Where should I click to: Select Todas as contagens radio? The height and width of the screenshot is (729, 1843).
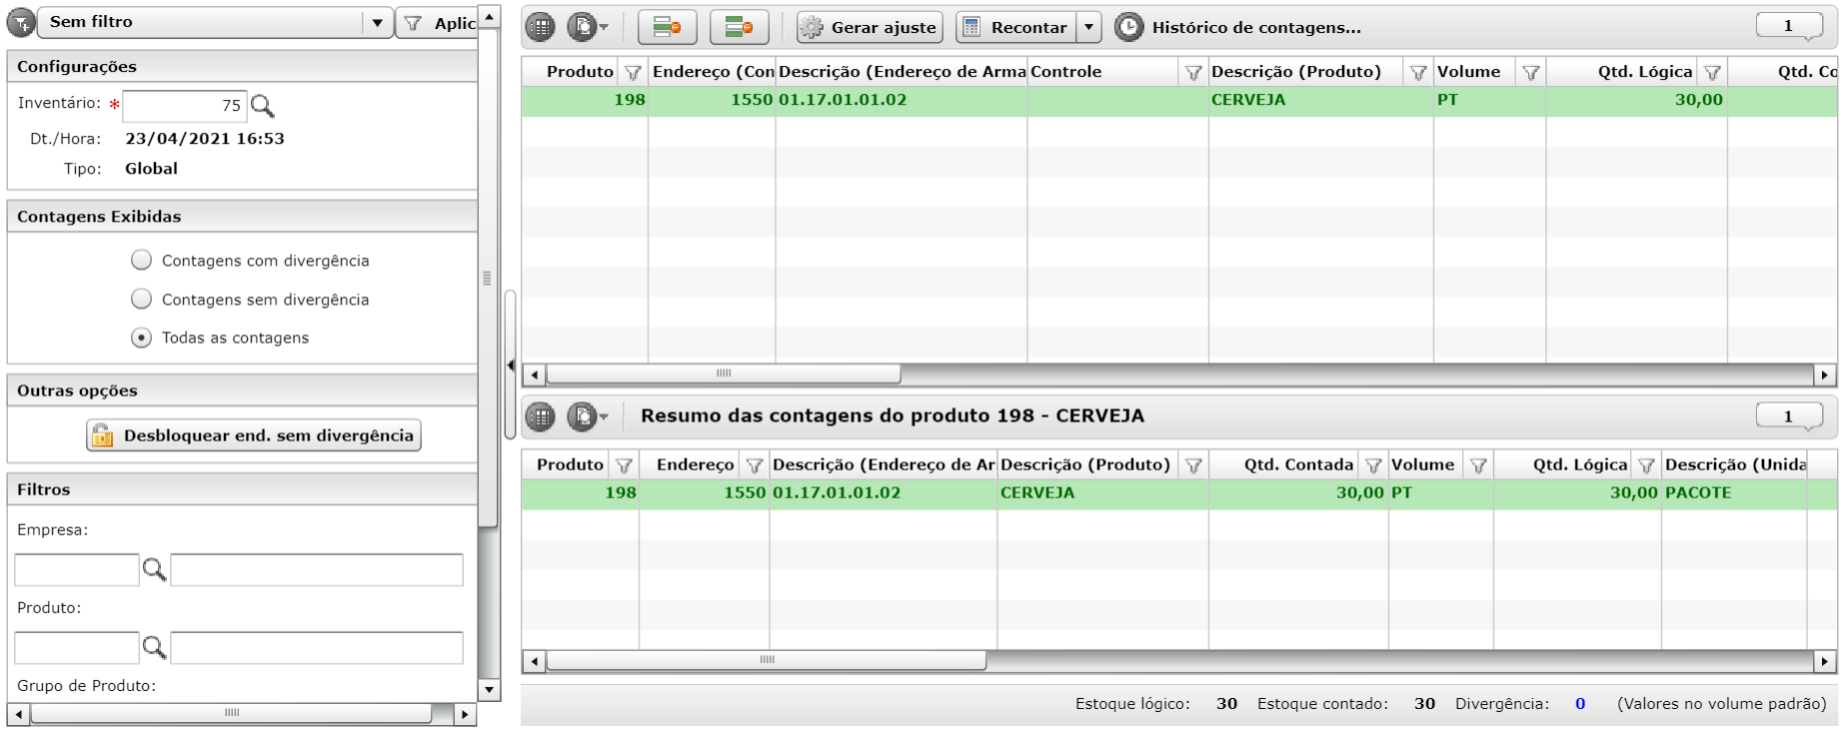click(142, 338)
